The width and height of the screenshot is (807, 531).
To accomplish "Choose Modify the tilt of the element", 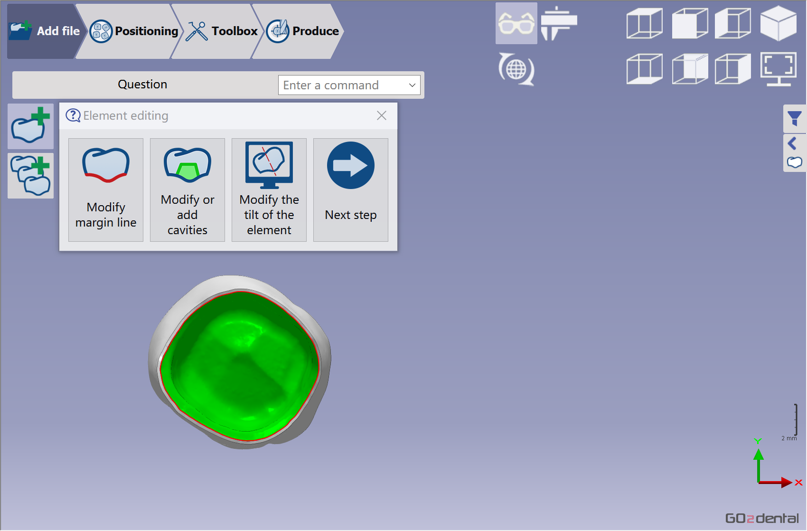I will (x=269, y=190).
